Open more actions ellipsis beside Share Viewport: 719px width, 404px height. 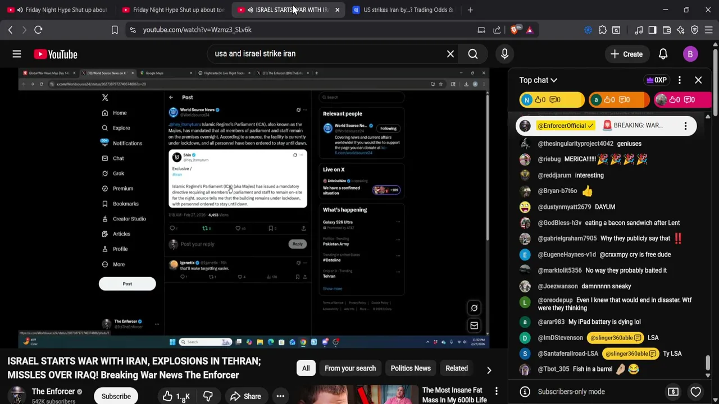pyautogui.click(x=280, y=397)
